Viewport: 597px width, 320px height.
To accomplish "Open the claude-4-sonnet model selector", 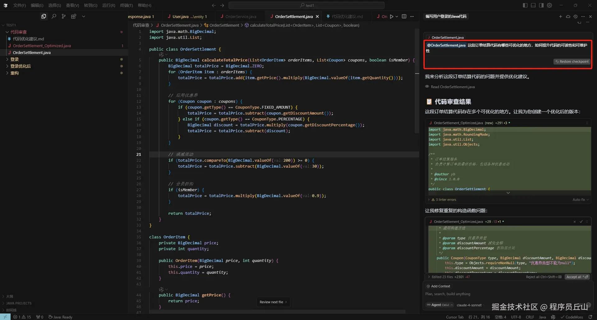I will pos(469,305).
